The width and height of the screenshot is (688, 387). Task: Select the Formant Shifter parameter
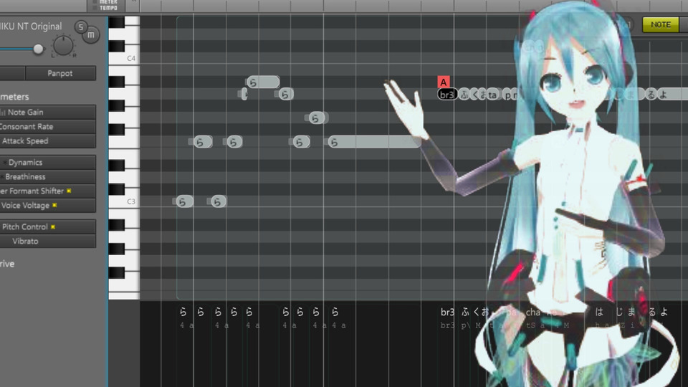[47, 191]
